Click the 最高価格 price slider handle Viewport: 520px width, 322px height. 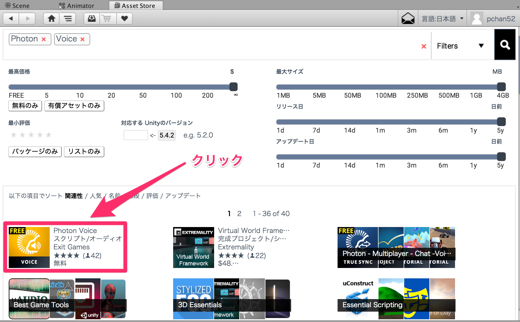click(234, 87)
